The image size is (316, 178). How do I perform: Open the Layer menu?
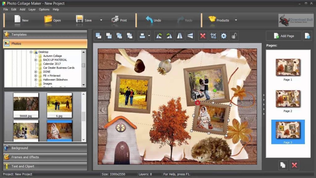click(32, 9)
